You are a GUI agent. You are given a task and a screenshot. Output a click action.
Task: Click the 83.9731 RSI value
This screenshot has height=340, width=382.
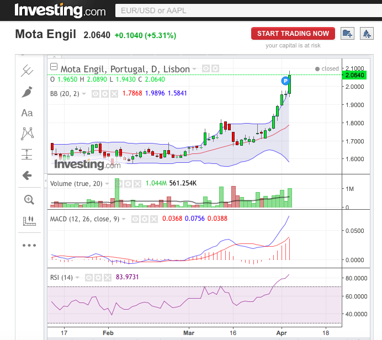pyautogui.click(x=127, y=277)
